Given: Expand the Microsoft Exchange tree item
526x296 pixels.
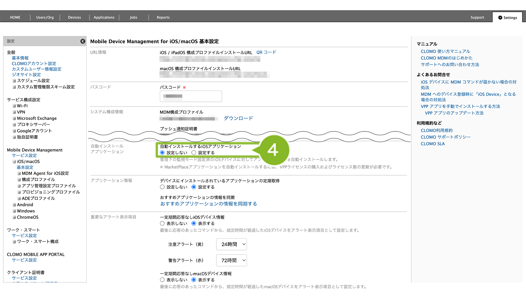Looking at the screenshot, I should (14, 118).
